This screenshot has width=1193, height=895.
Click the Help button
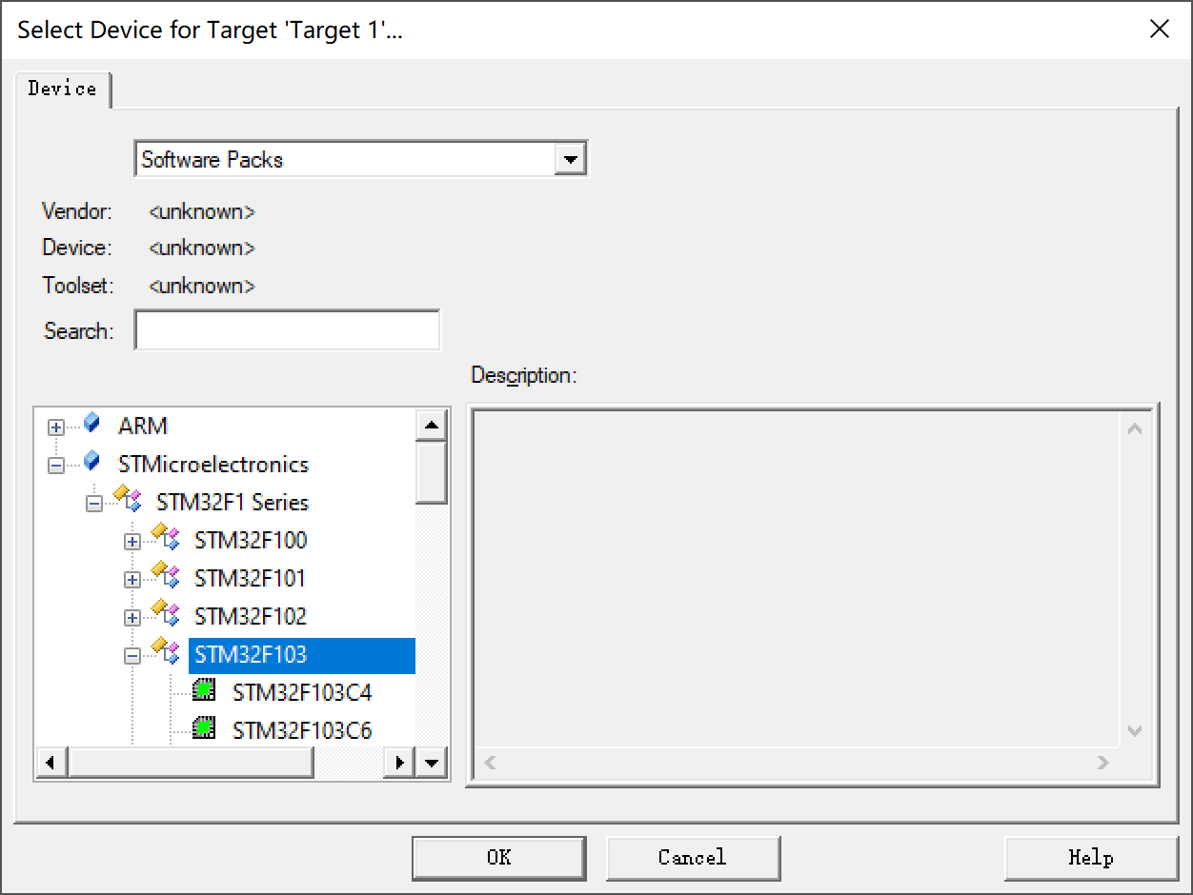pyautogui.click(x=1091, y=857)
